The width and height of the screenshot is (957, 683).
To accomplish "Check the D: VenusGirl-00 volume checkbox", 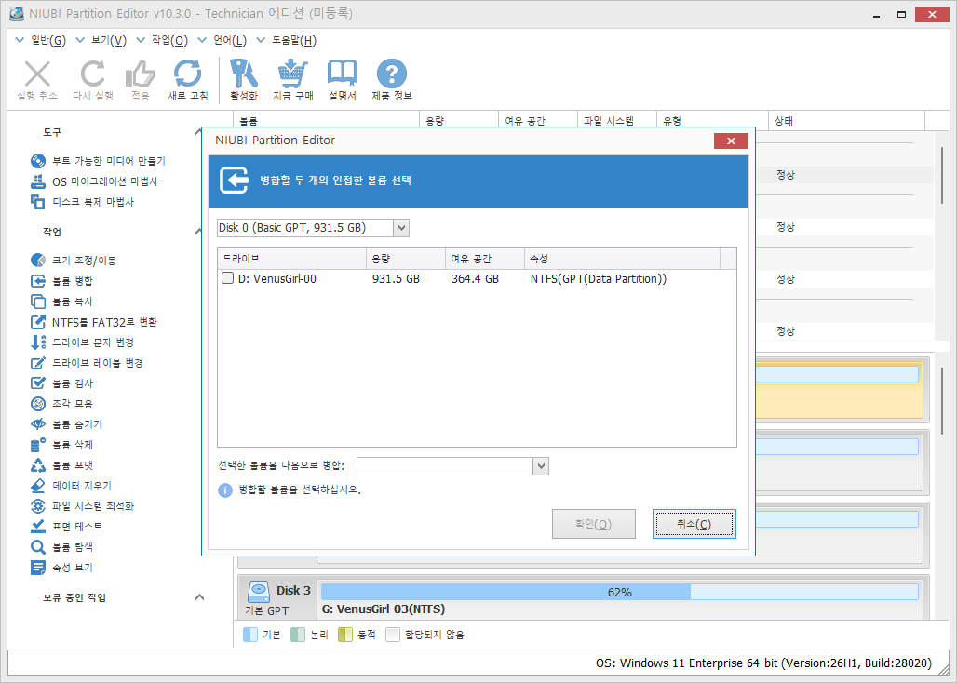I will click(227, 278).
